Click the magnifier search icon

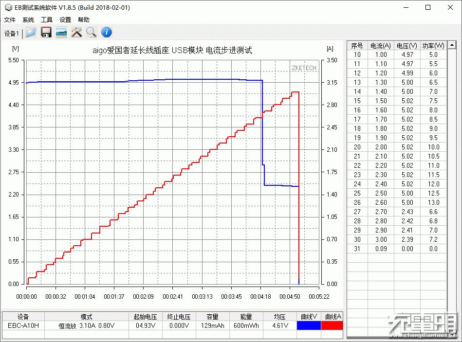[92, 32]
